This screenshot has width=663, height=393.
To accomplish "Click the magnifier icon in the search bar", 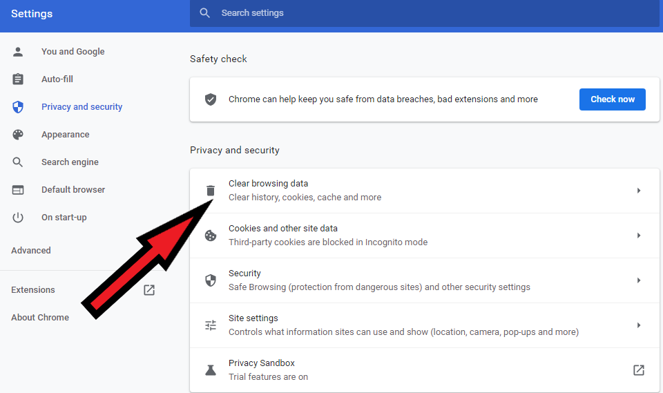I will (x=204, y=12).
